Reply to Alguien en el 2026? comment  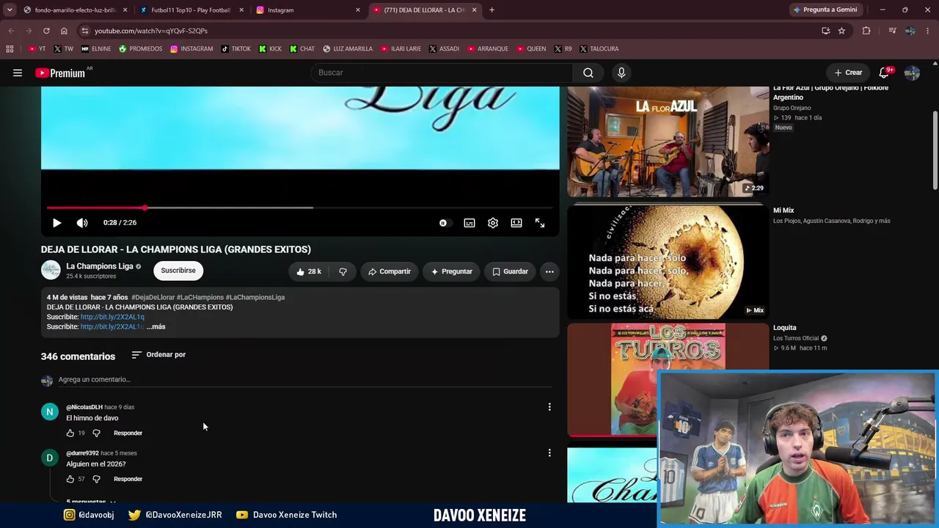(128, 480)
